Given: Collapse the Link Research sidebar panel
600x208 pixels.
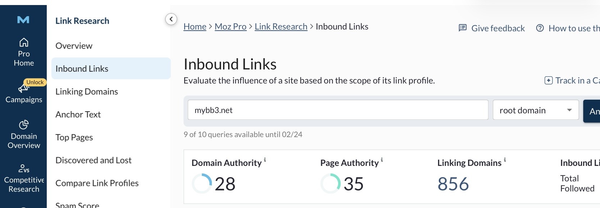Looking at the screenshot, I should click(171, 19).
